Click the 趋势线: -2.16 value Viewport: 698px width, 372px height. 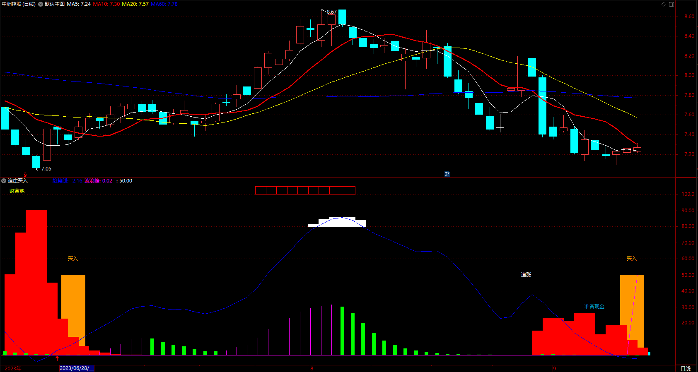tap(67, 181)
